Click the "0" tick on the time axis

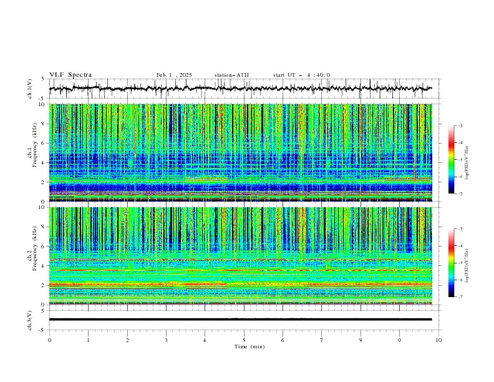[49, 340]
